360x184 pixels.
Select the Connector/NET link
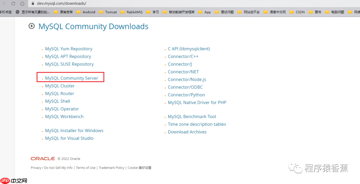coord(183,72)
